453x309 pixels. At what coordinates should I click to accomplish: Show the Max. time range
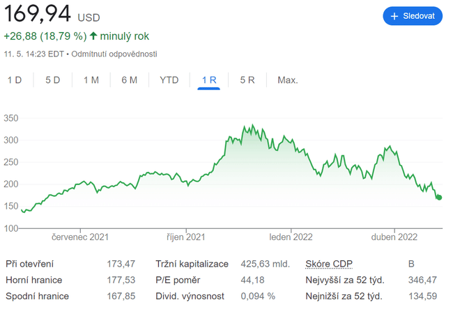[x=288, y=80]
